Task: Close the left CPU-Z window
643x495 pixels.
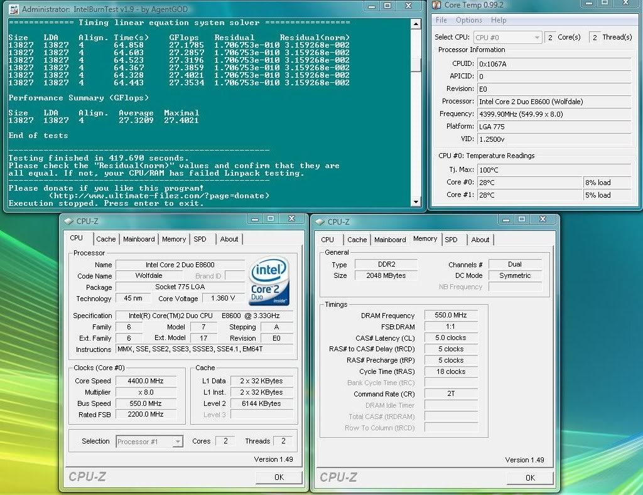Action: [291, 219]
